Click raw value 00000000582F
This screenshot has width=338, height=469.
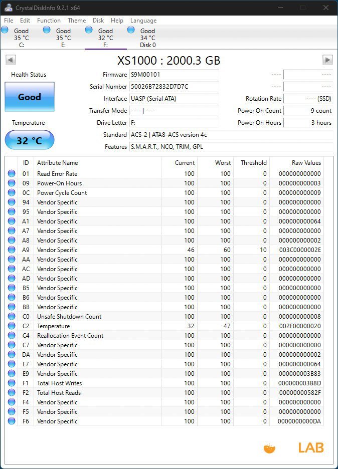pos(300,393)
